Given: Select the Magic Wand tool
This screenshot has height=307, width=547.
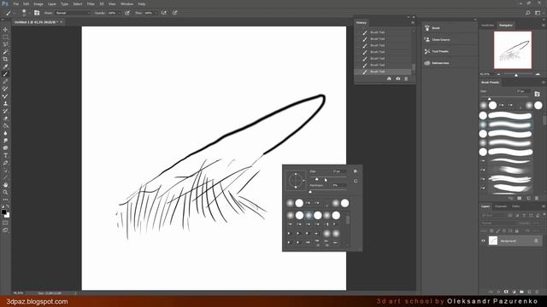Looking at the screenshot, I should tap(5, 52).
